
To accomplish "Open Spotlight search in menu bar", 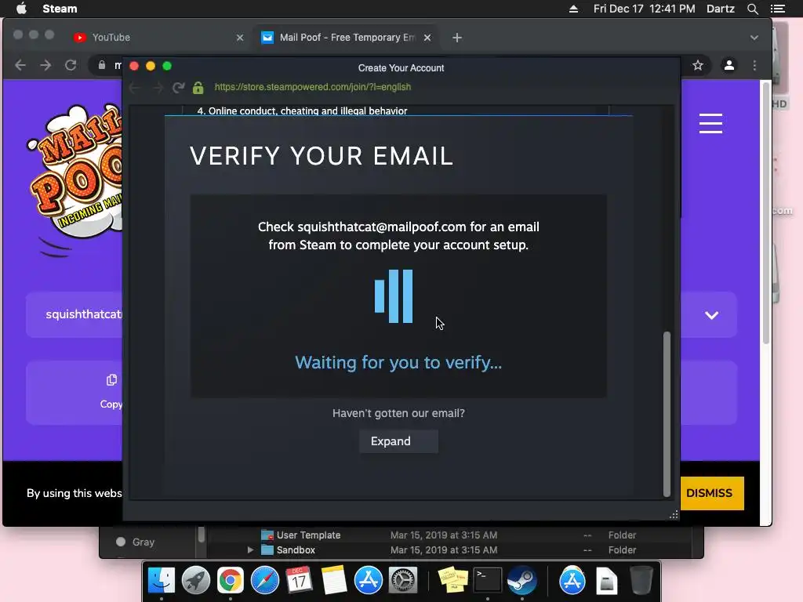I will [x=752, y=9].
